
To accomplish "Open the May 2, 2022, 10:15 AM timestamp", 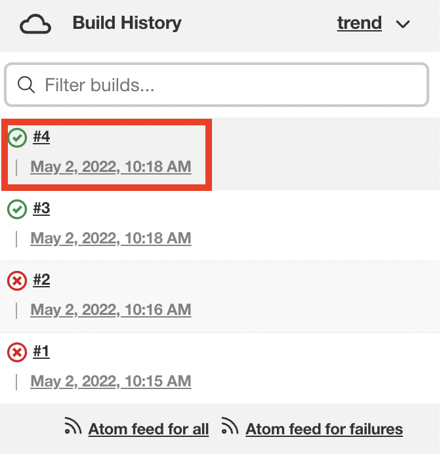I will click(111, 381).
